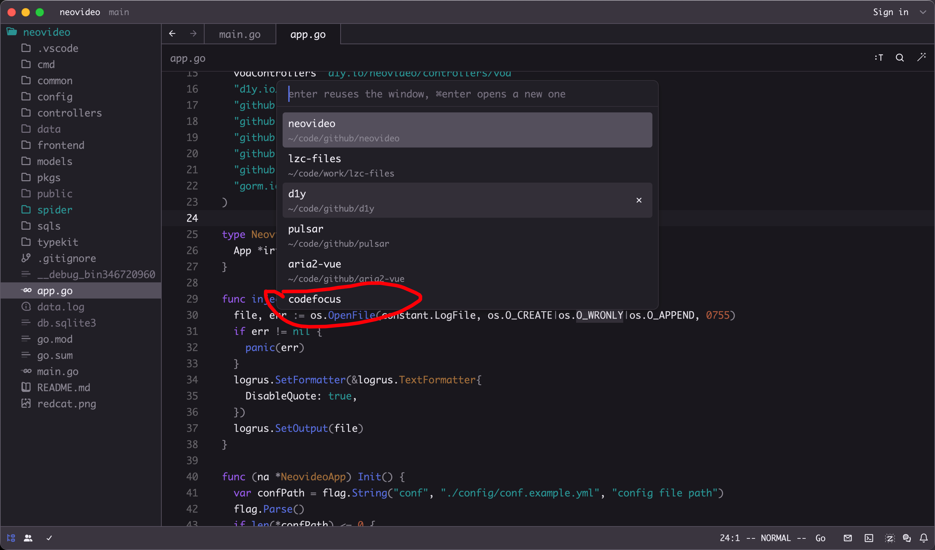Screen dimensions: 935x550
Task: Click the info icon for data.log
Action: pos(26,307)
